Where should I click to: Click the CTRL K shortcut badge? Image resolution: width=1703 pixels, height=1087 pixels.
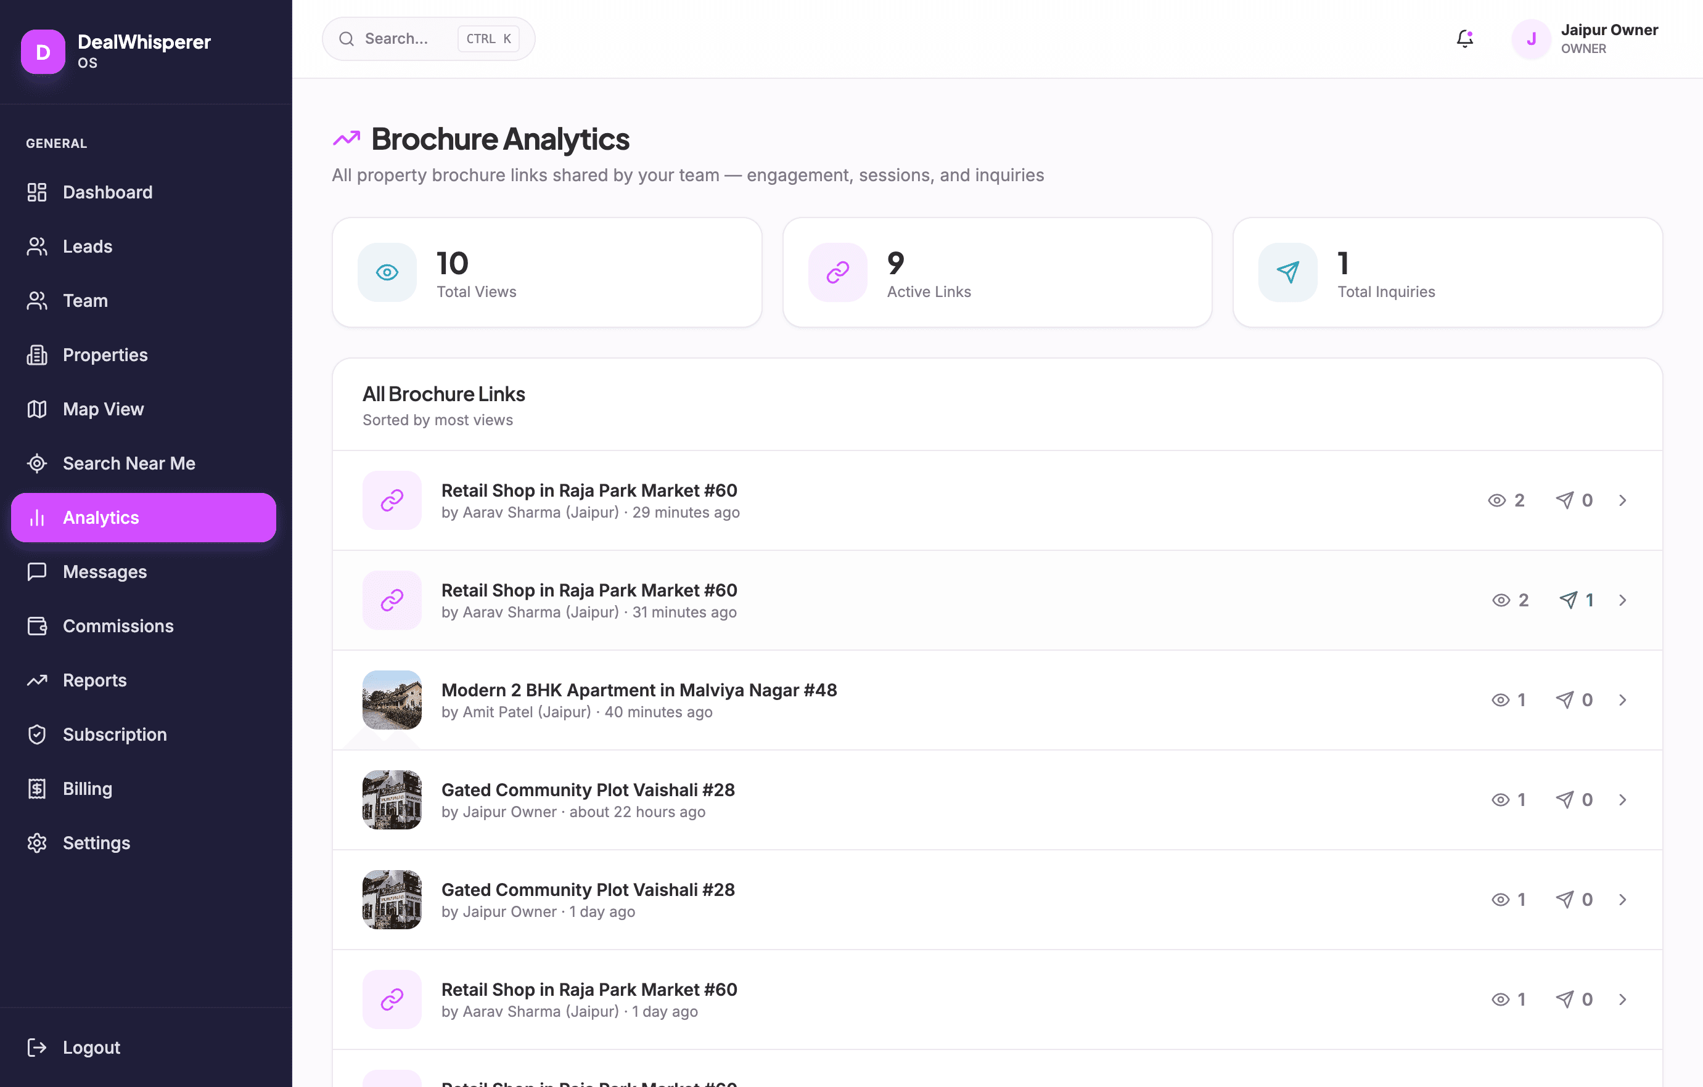(x=489, y=39)
